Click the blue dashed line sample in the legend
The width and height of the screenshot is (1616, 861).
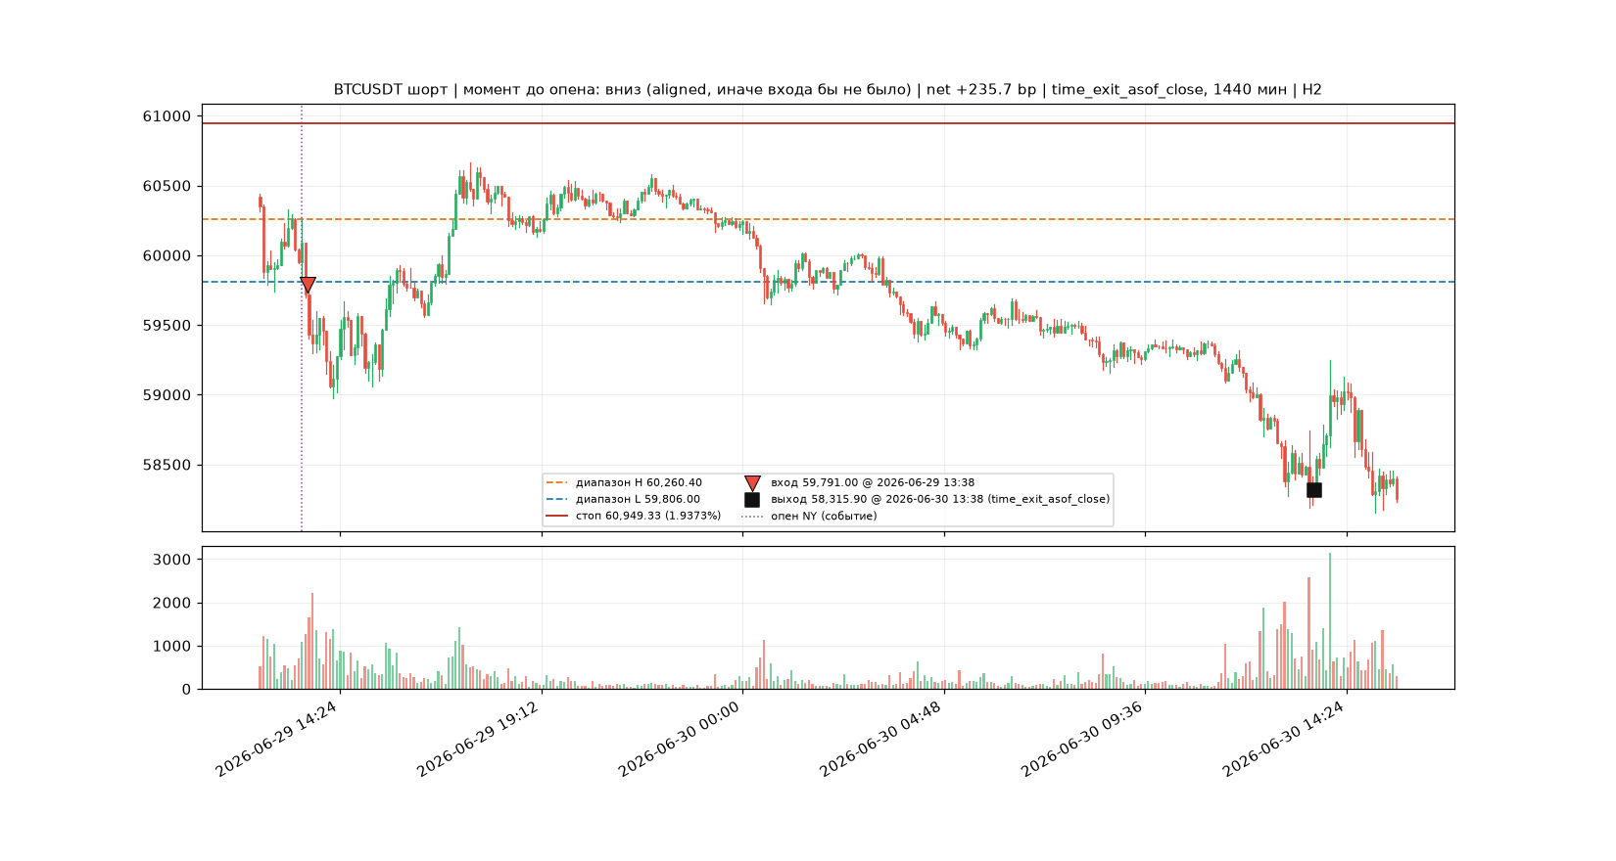click(x=556, y=499)
